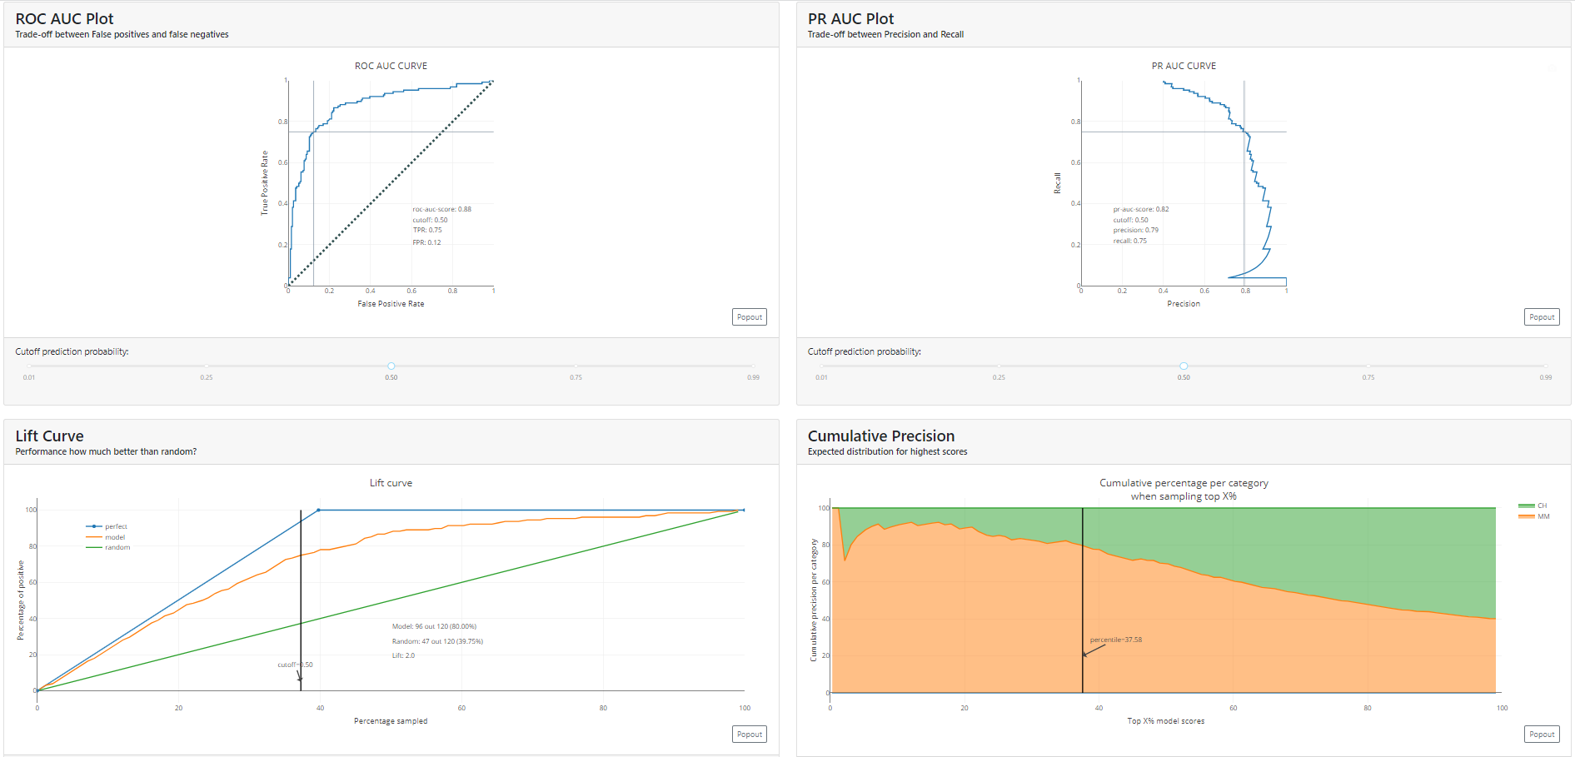Toggle the CH category in Cumulative Precision legend
The width and height of the screenshot is (1575, 757).
coord(1533,505)
